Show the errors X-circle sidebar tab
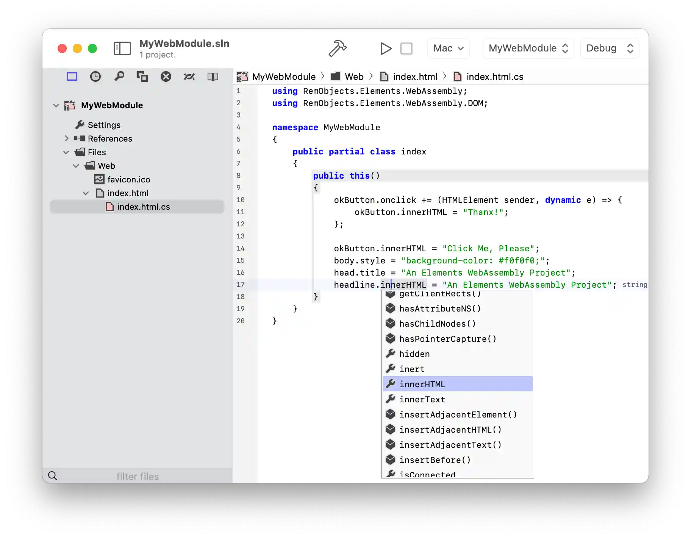Screen dimensions: 691x539 [x=166, y=77]
